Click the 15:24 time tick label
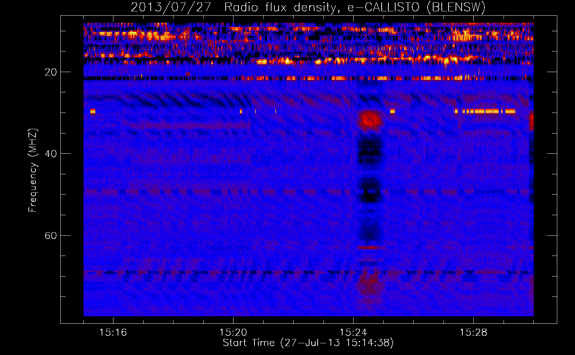 tap(353, 333)
